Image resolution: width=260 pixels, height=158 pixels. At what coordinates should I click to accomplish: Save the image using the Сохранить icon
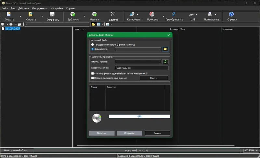coord(52,14)
